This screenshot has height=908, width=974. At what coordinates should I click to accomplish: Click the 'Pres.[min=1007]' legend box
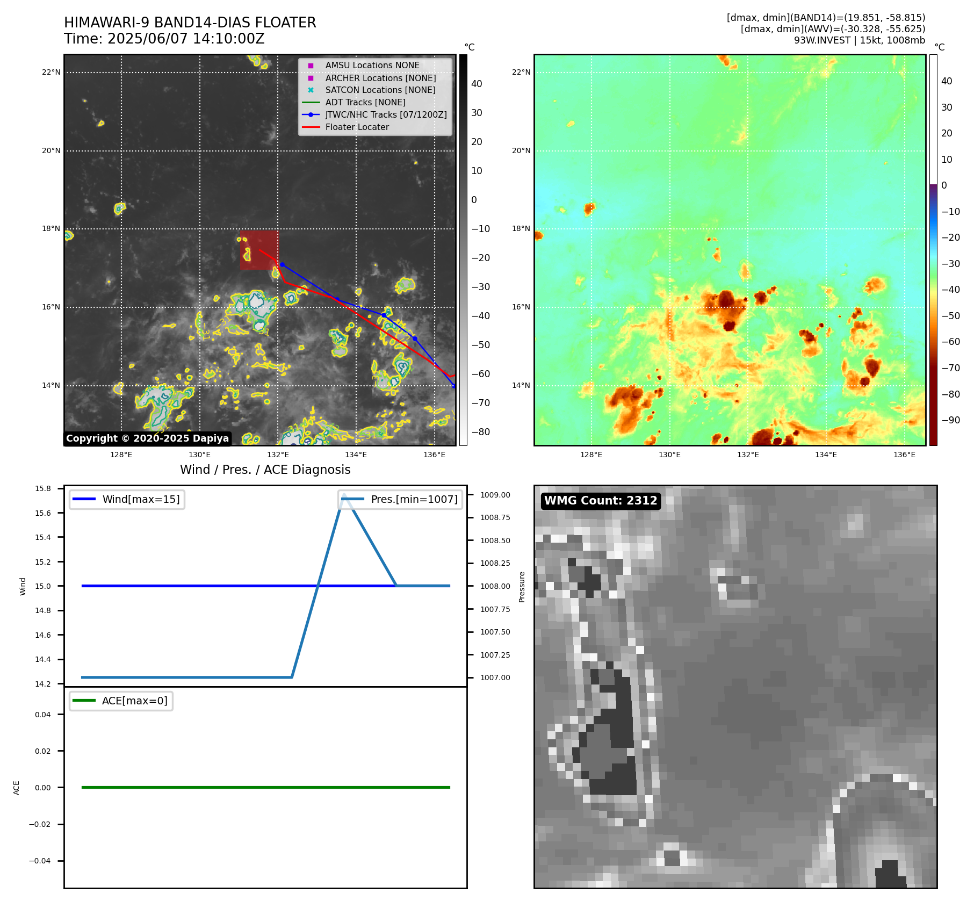coord(400,499)
